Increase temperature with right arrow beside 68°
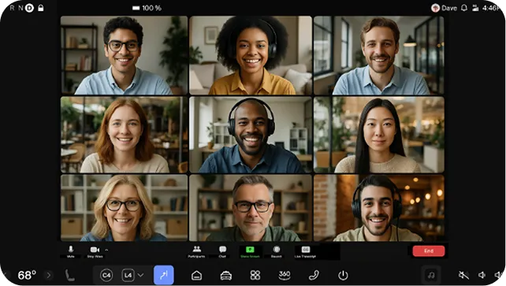Screen dimensions: 506x286 (49, 275)
